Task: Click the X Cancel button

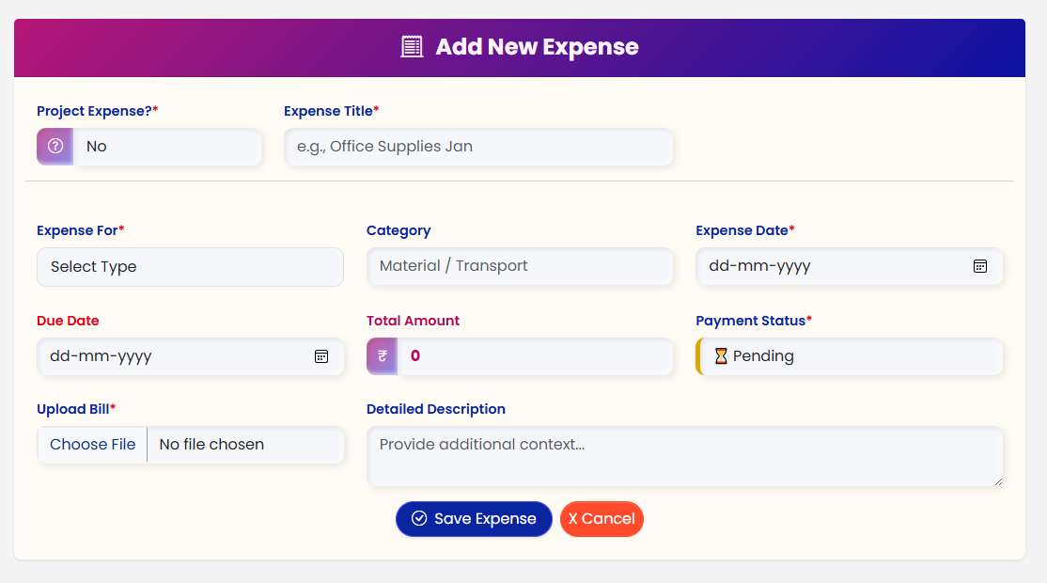Action: click(602, 519)
